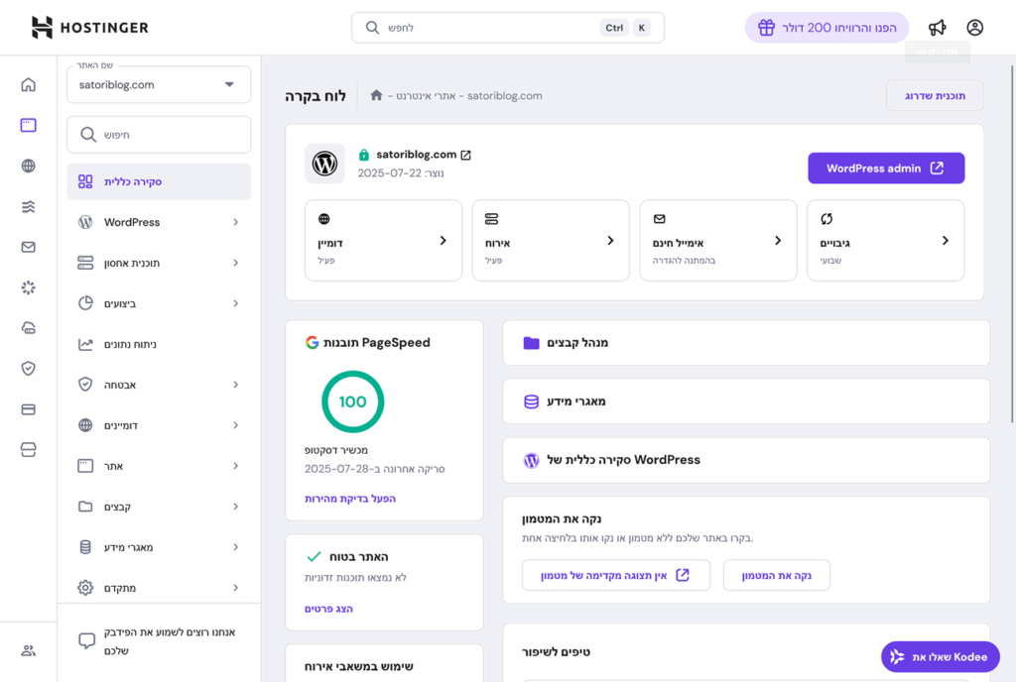Click the תוכנית שדרוג upgrade button
Image resolution: width=1016 pixels, height=682 pixels.
[935, 96]
